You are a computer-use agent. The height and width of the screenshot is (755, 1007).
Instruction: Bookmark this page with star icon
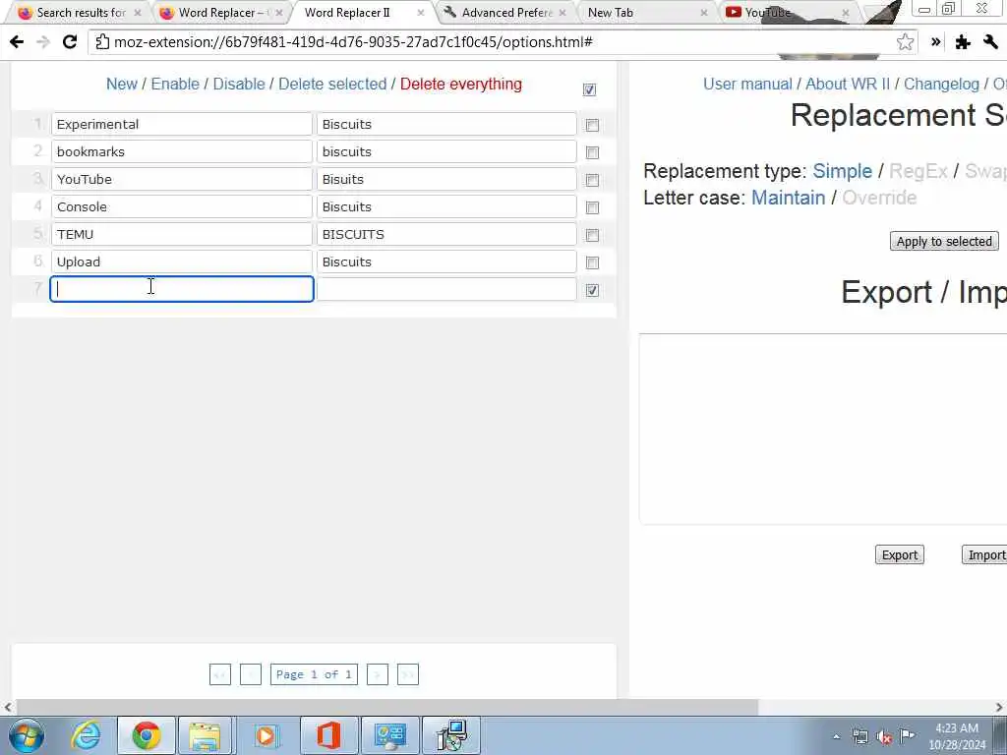point(905,42)
